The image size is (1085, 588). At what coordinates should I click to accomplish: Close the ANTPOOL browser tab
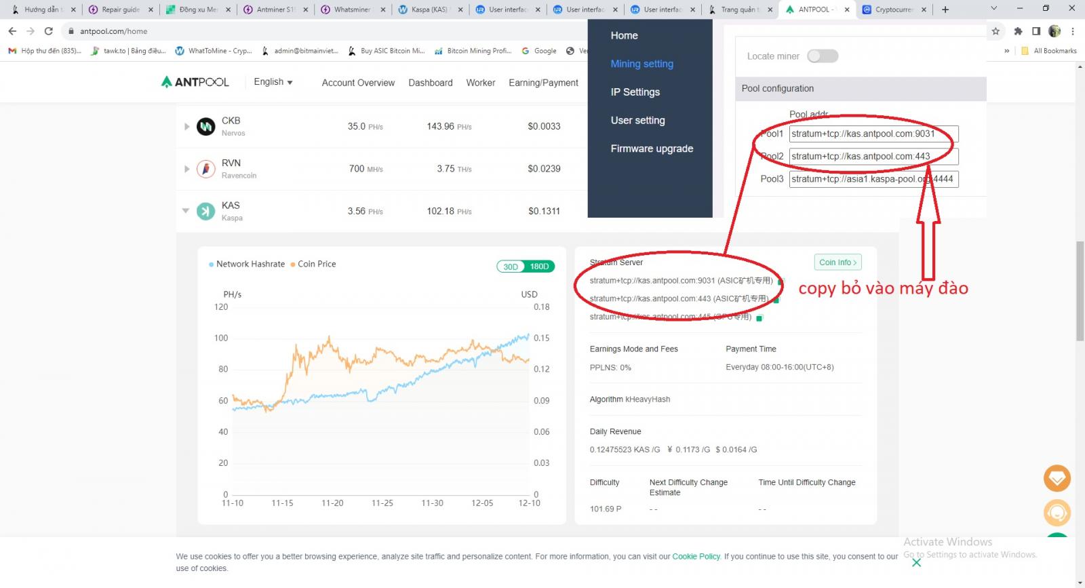(x=847, y=9)
